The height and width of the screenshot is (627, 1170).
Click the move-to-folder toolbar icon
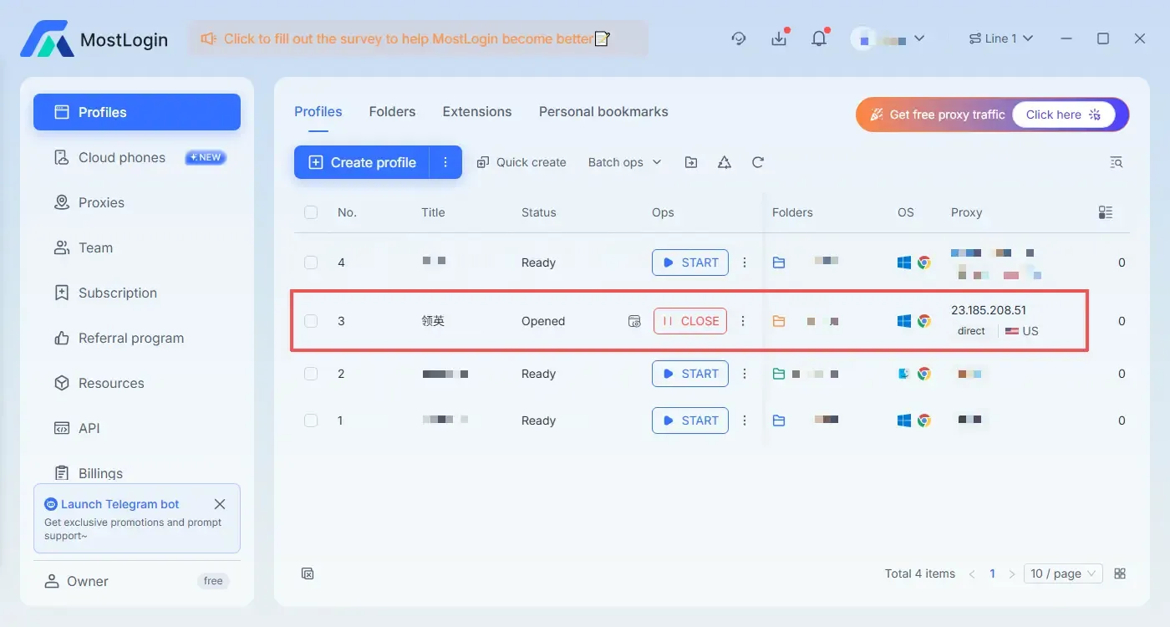click(x=691, y=162)
